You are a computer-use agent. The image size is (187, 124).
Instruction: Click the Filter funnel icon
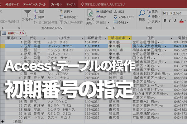point(27,13)
